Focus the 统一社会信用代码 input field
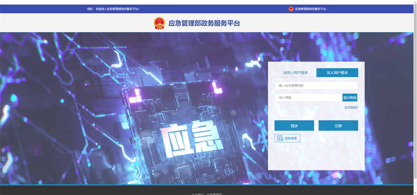417x195 pixels. tap(316, 85)
